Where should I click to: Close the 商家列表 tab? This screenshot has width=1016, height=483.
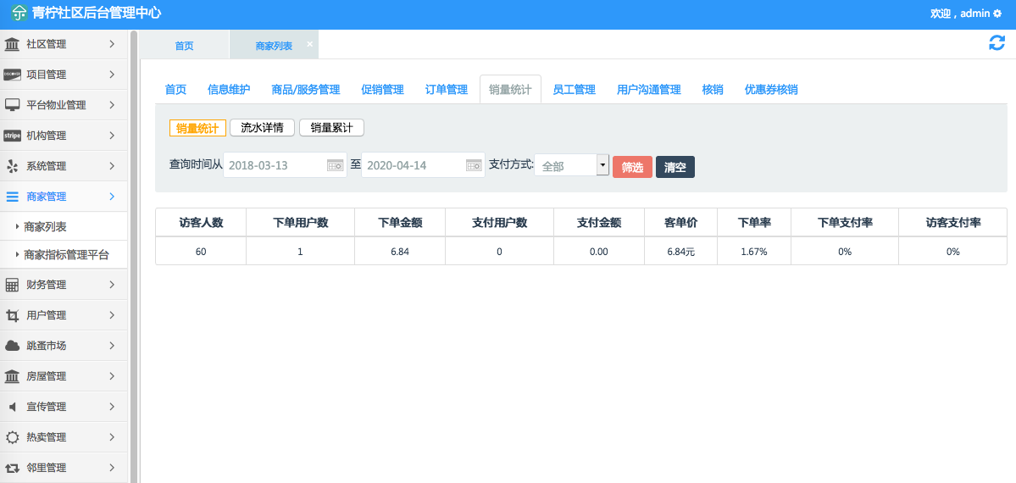point(309,43)
